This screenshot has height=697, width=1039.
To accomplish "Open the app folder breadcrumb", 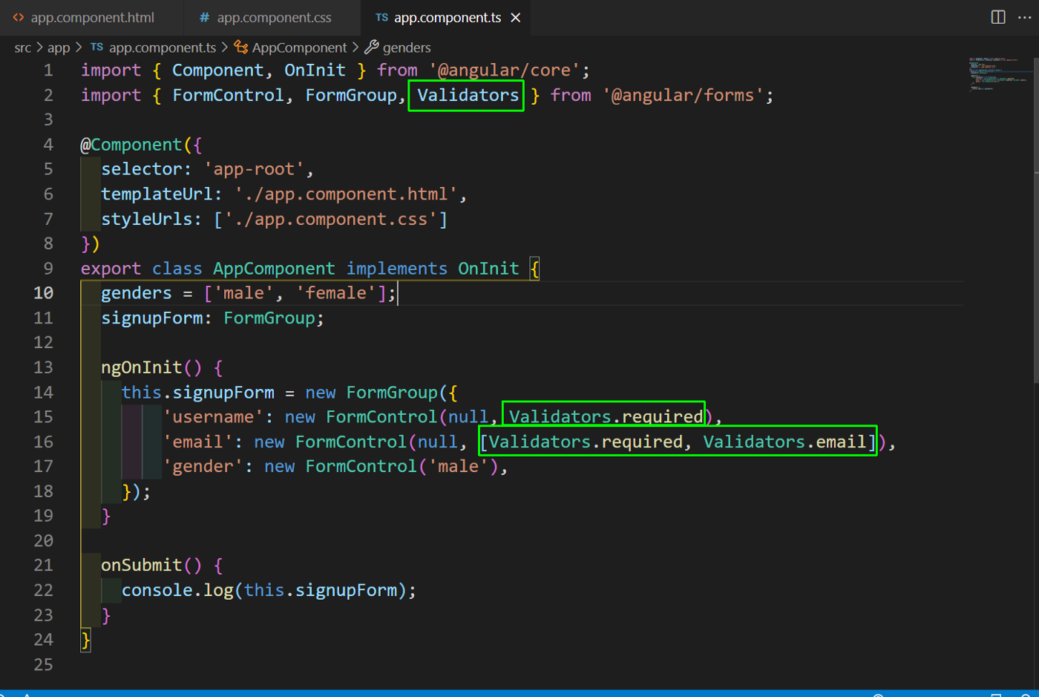I will click(59, 48).
